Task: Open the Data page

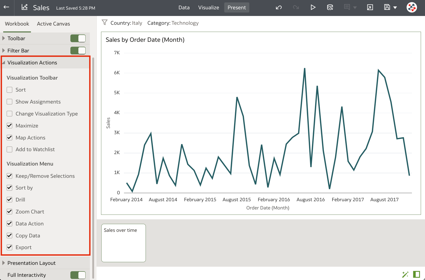Action: click(x=184, y=7)
